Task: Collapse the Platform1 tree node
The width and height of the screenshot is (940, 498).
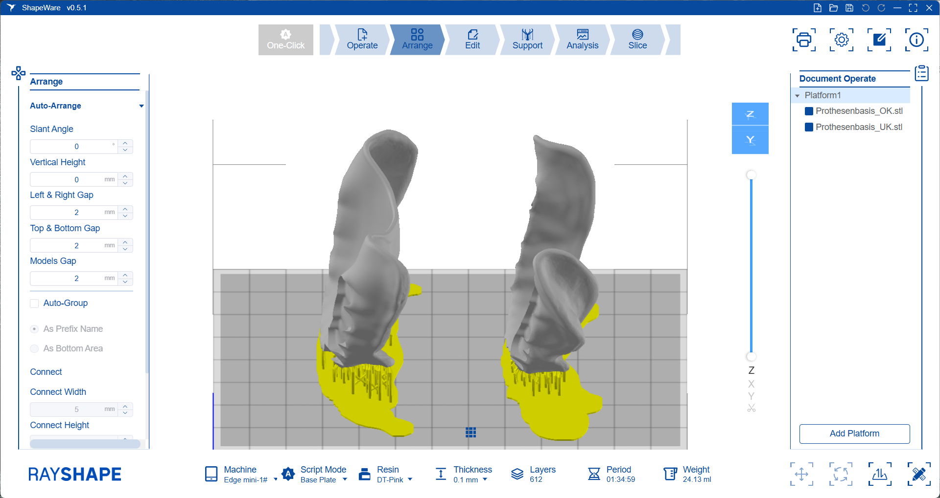Action: pyautogui.click(x=798, y=96)
